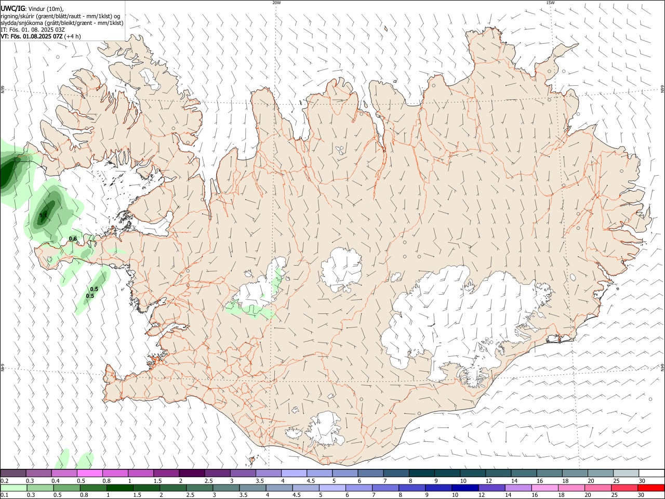The image size is (665, 499).
Task: Click the '0.1' label under lower legend bar
Action: point(4,495)
